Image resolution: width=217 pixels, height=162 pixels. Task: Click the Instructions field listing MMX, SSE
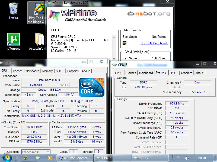[62, 116]
